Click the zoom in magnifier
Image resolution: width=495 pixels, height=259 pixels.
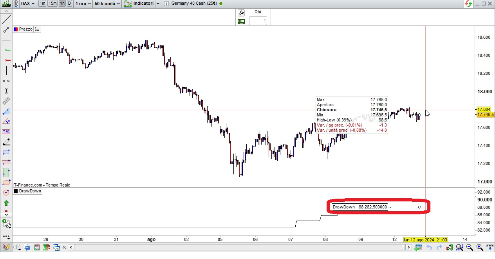point(480,247)
